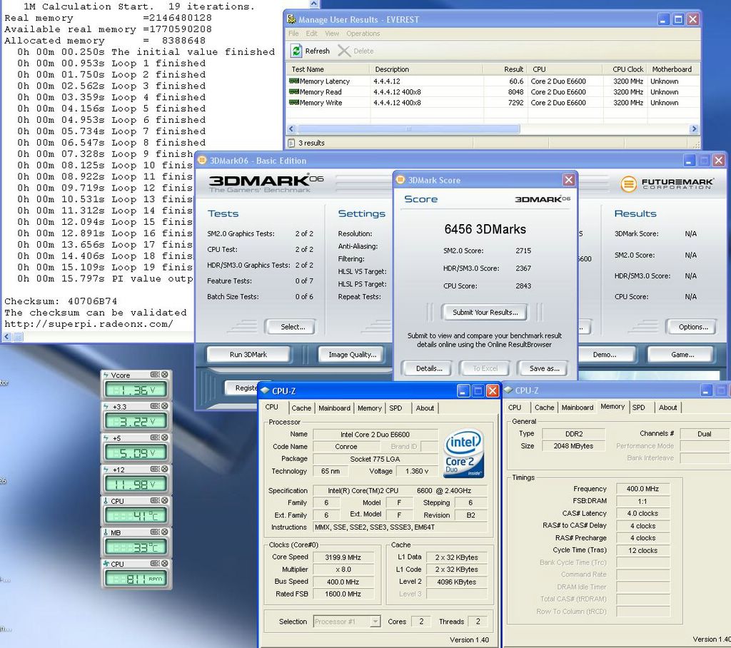Close the CPU temperature gadget
The image size is (731, 648).
point(165,501)
